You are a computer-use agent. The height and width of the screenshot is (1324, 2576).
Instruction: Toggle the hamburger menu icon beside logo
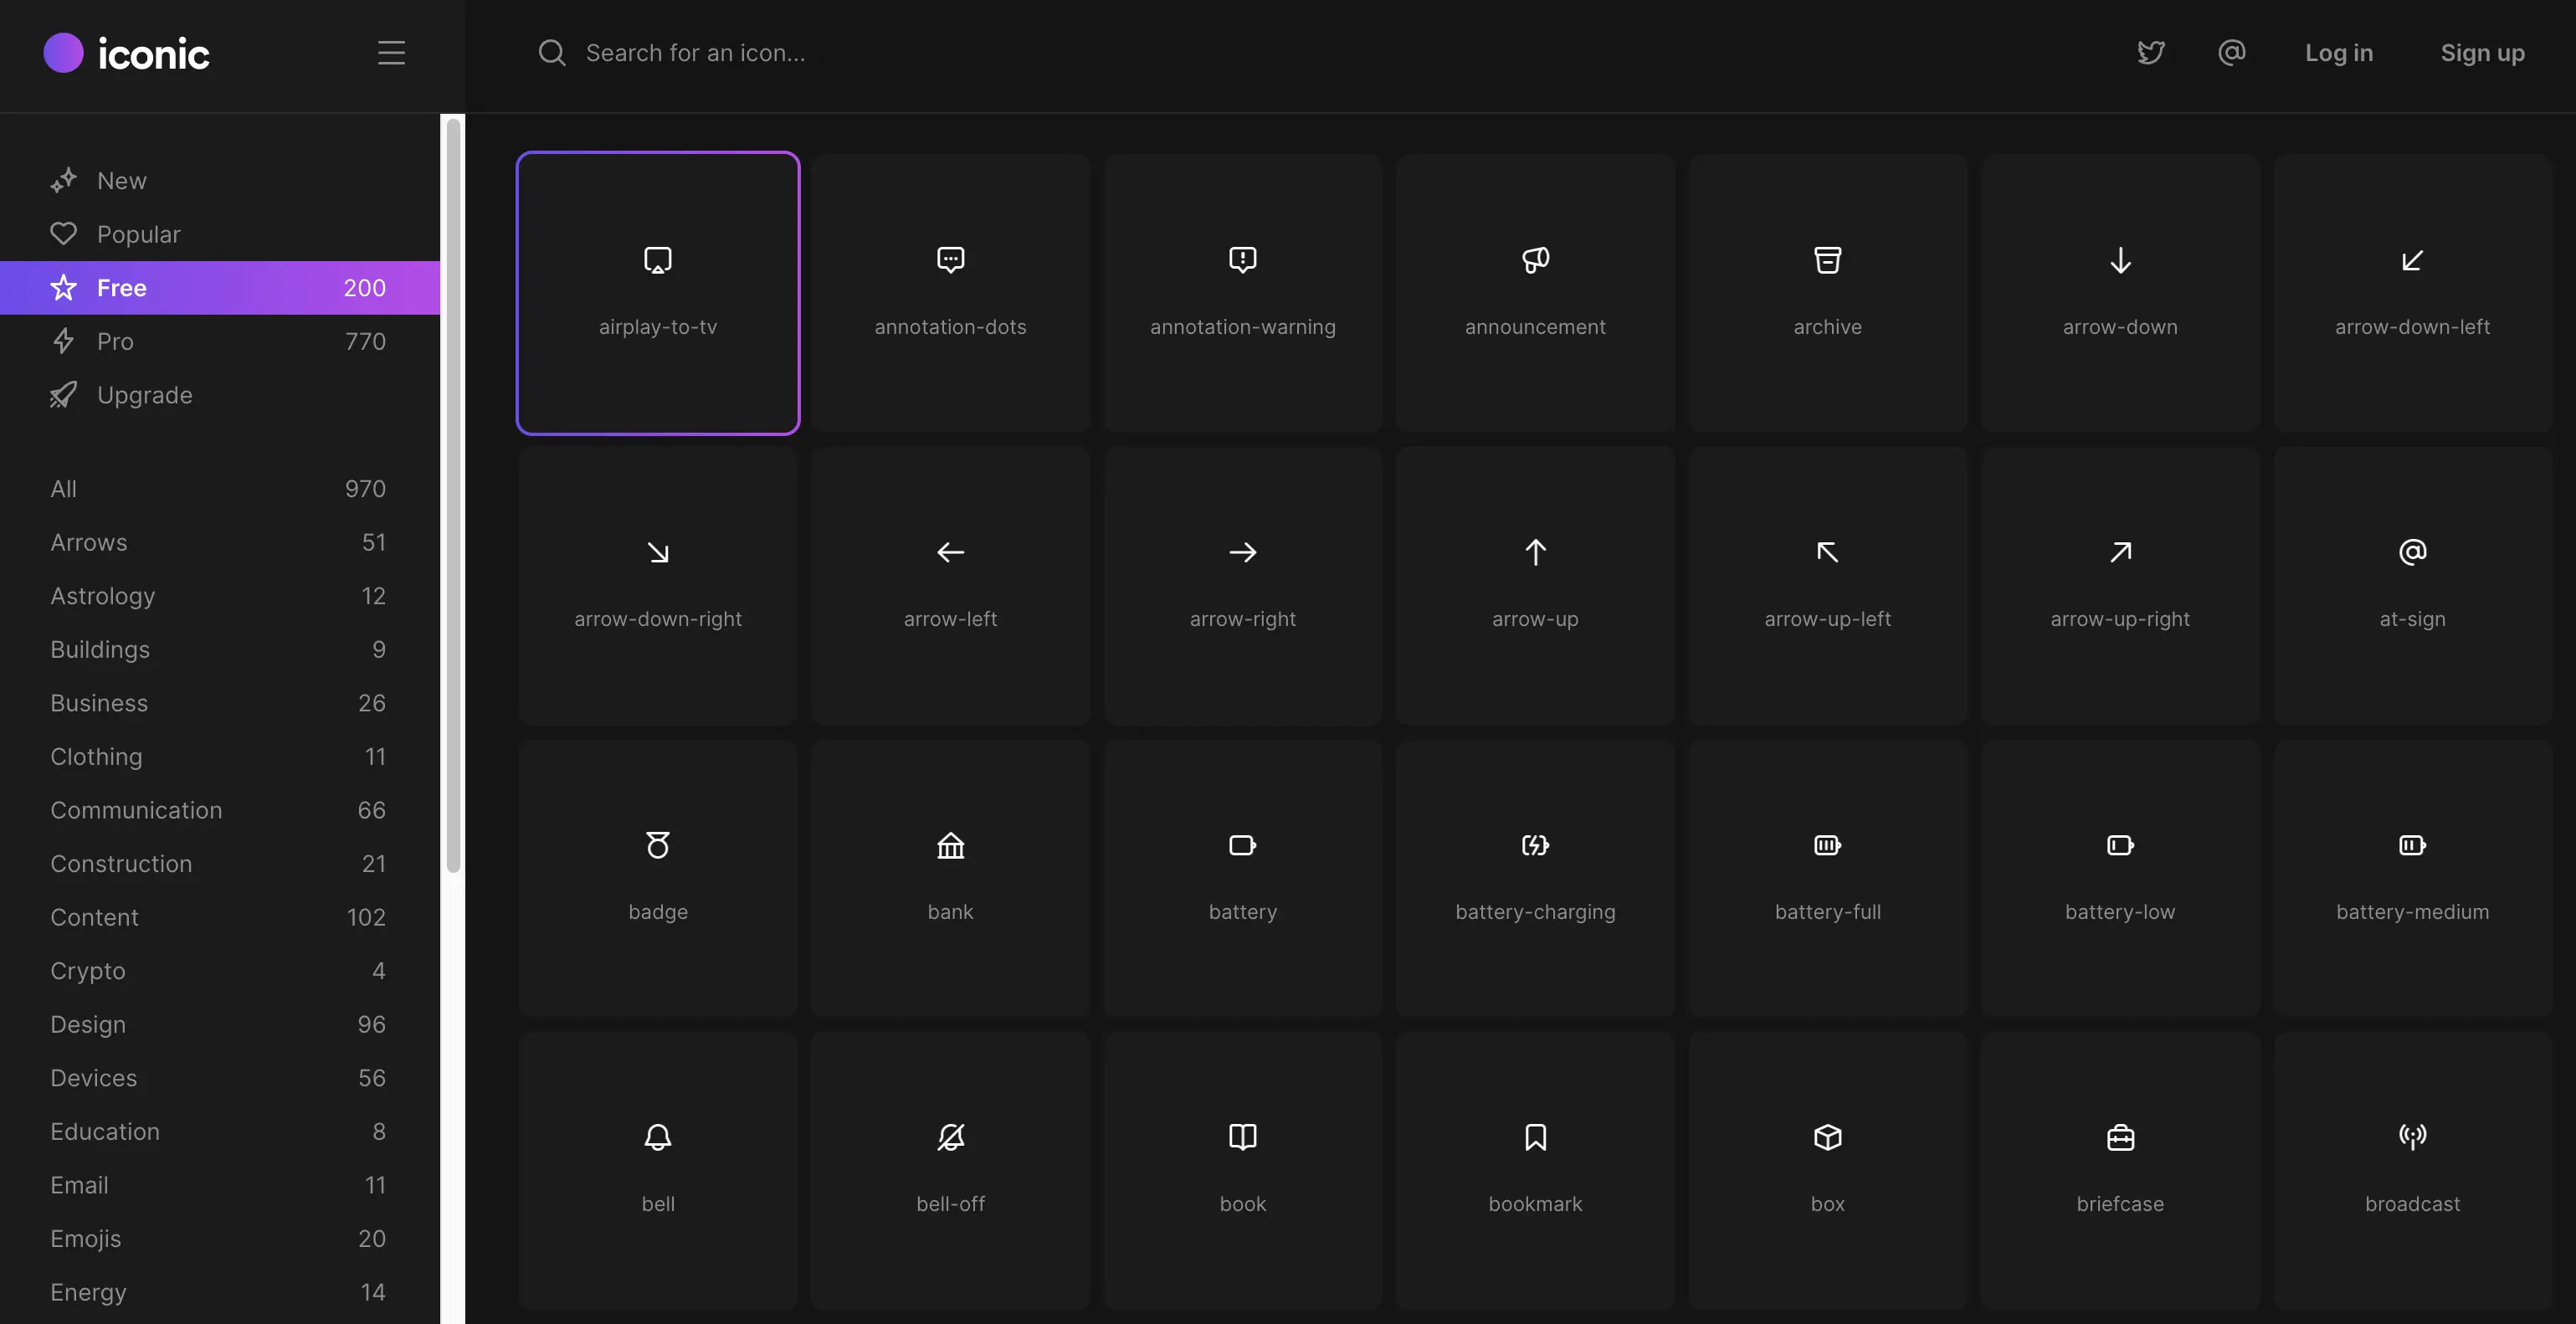pos(391,53)
